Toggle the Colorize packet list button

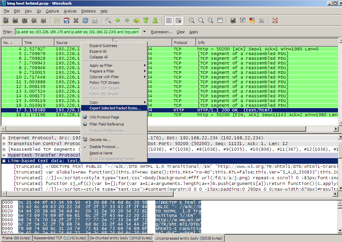169,20
